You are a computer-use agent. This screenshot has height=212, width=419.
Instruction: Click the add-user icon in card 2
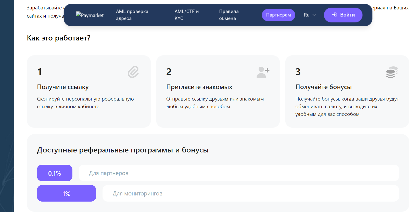[x=263, y=72]
